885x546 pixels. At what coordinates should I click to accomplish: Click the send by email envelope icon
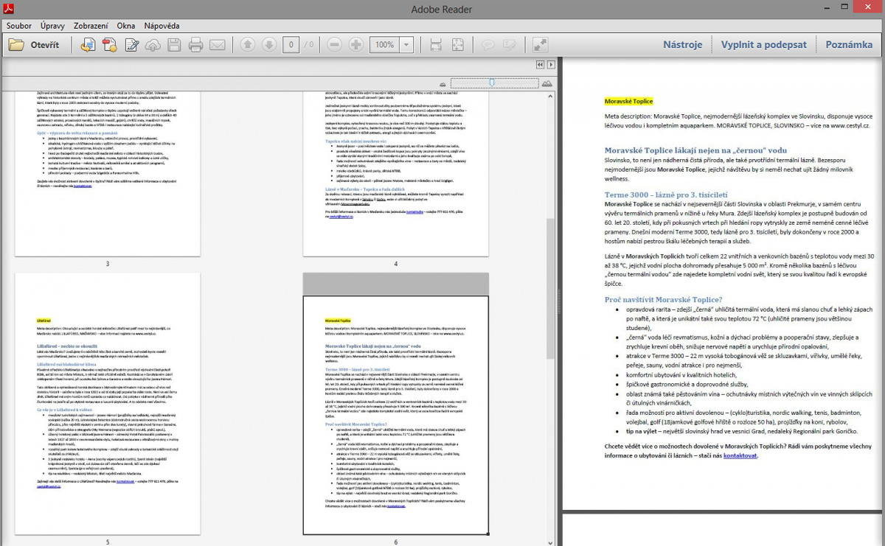pos(217,44)
